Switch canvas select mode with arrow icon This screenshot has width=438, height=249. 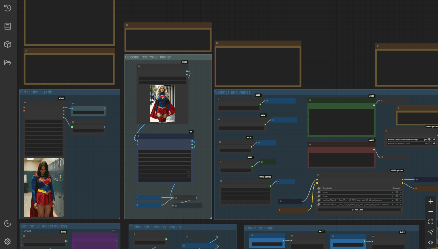tap(431, 232)
